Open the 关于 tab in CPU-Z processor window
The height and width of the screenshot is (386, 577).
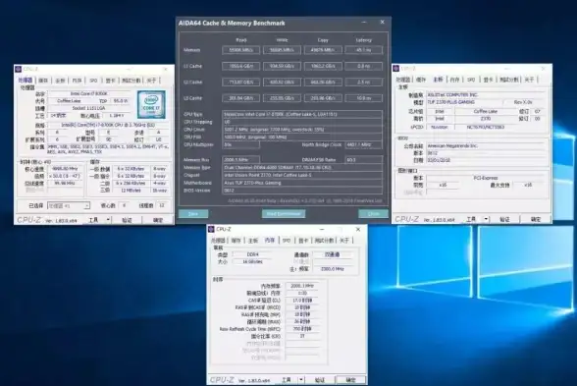point(151,81)
